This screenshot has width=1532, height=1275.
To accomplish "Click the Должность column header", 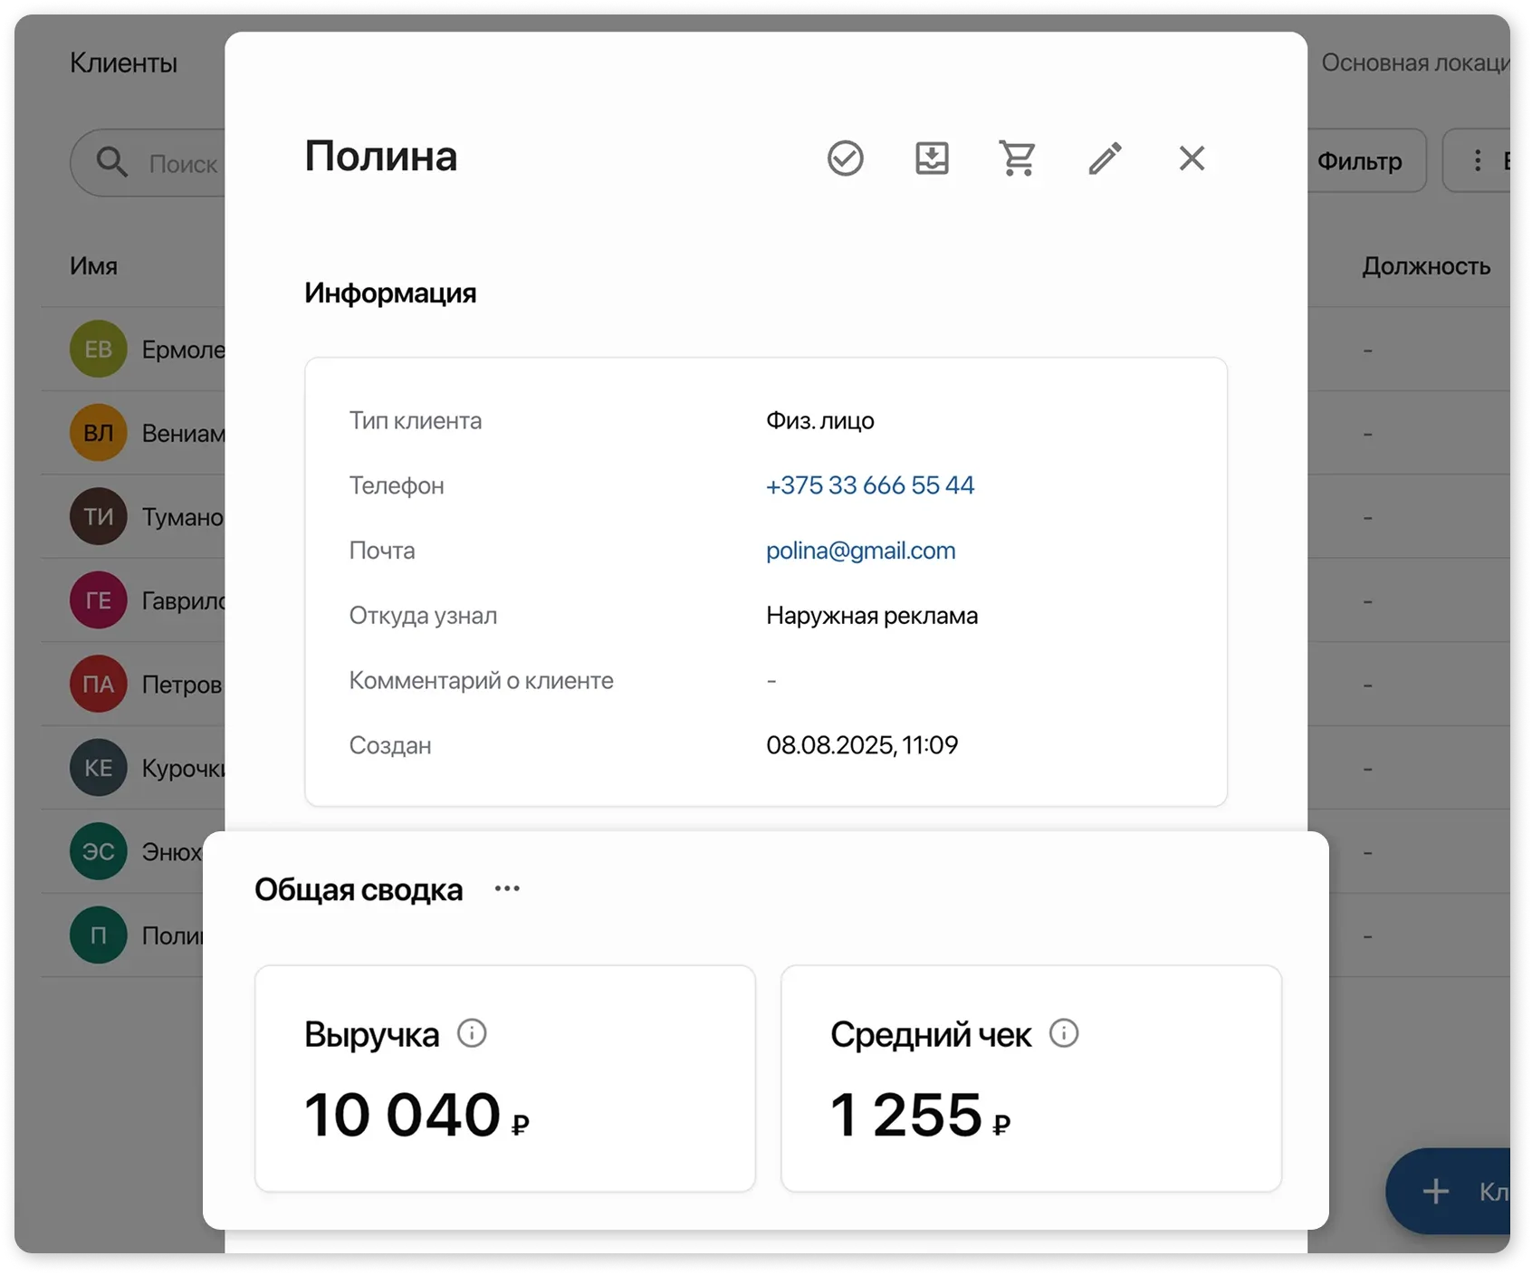I will point(1427,266).
